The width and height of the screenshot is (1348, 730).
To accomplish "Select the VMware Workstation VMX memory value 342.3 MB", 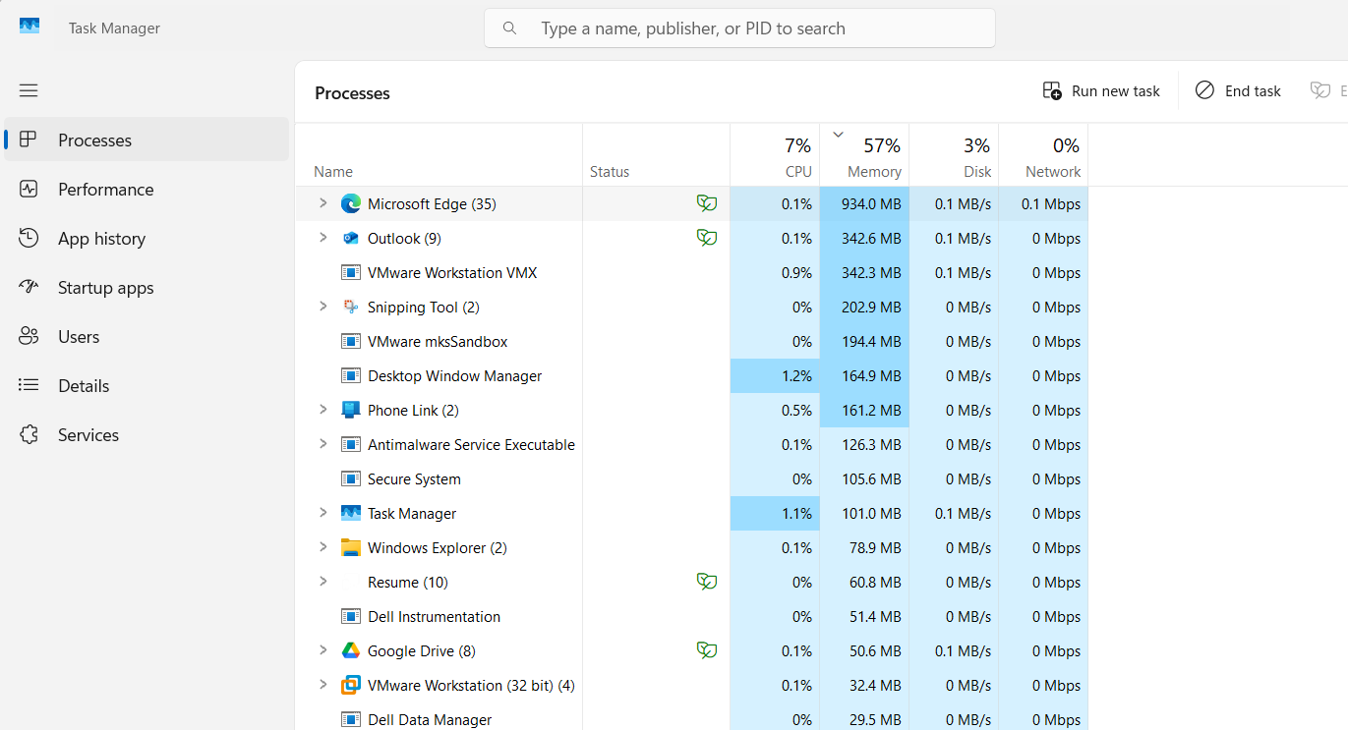I will (x=871, y=272).
